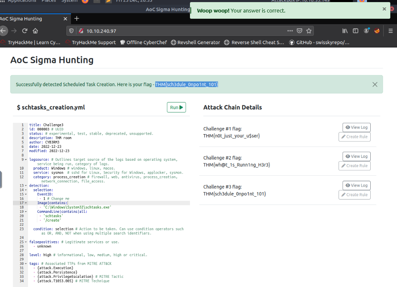
Task: View Log for Challenge #3
Action: (x=357, y=185)
